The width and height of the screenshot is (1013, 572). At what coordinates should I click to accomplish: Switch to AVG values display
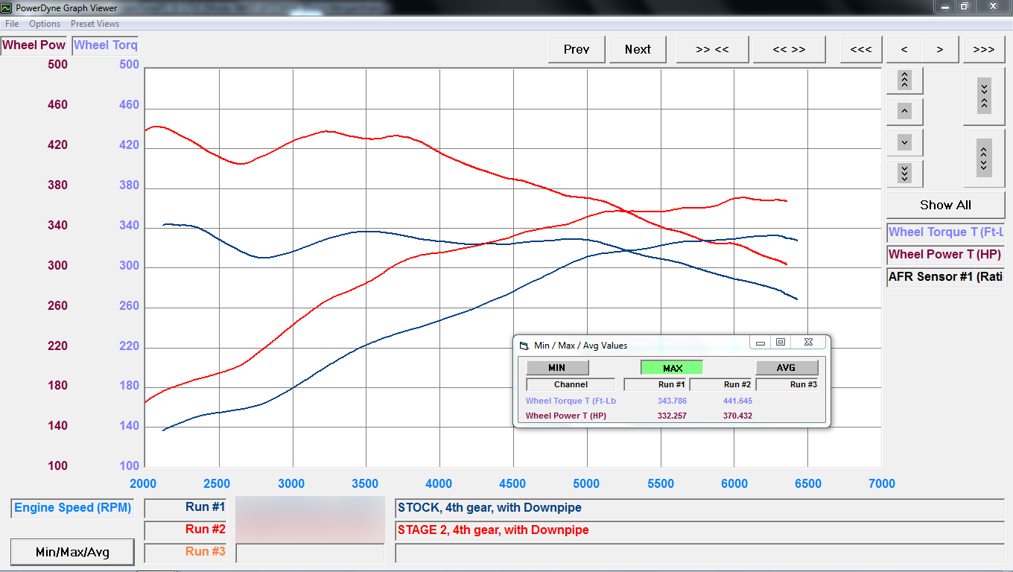(x=786, y=367)
